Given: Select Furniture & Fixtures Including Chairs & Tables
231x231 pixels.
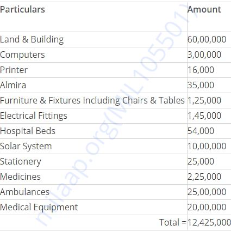Looking at the screenshot, I should coord(92,100).
